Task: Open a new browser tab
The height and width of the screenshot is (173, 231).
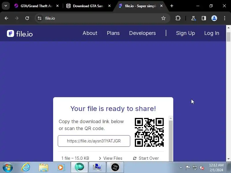Action: (172, 6)
